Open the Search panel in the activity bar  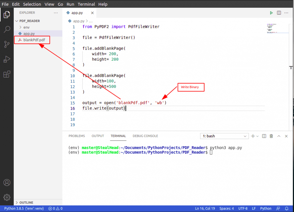pos(7,30)
